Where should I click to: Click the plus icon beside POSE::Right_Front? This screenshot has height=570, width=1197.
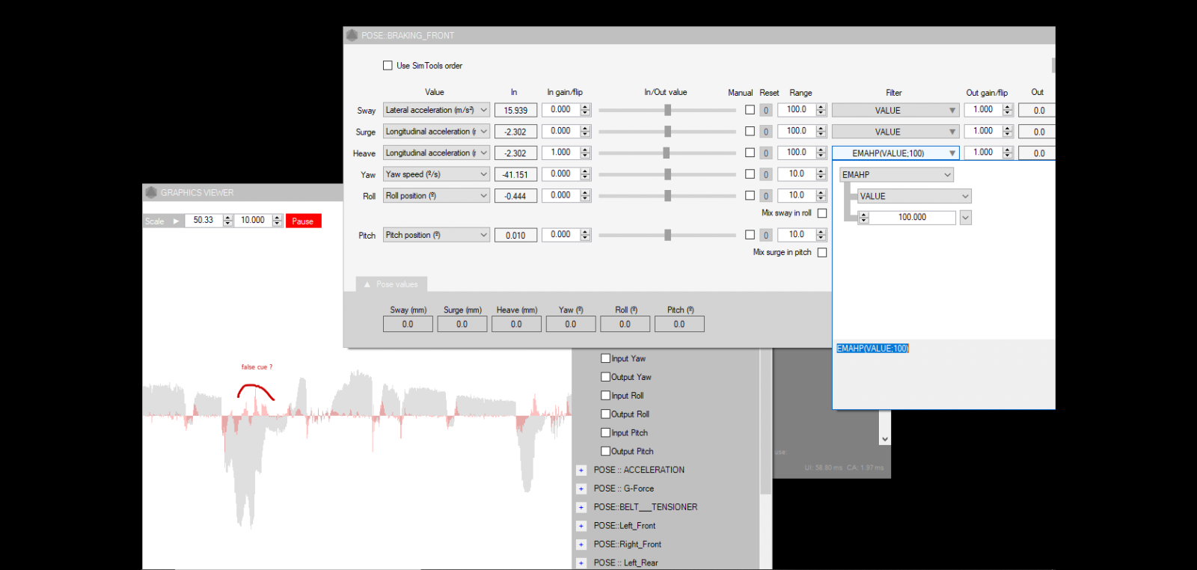coord(581,545)
